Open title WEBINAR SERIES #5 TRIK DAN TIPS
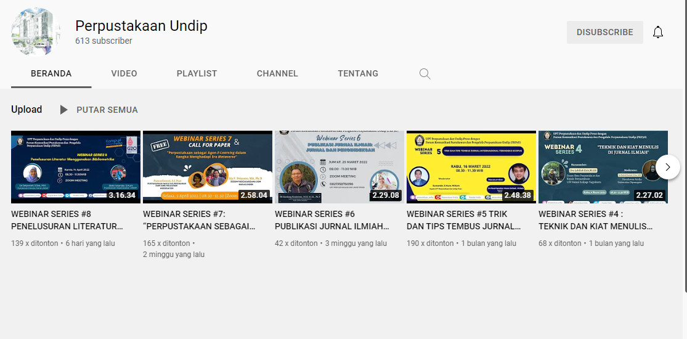 464,220
